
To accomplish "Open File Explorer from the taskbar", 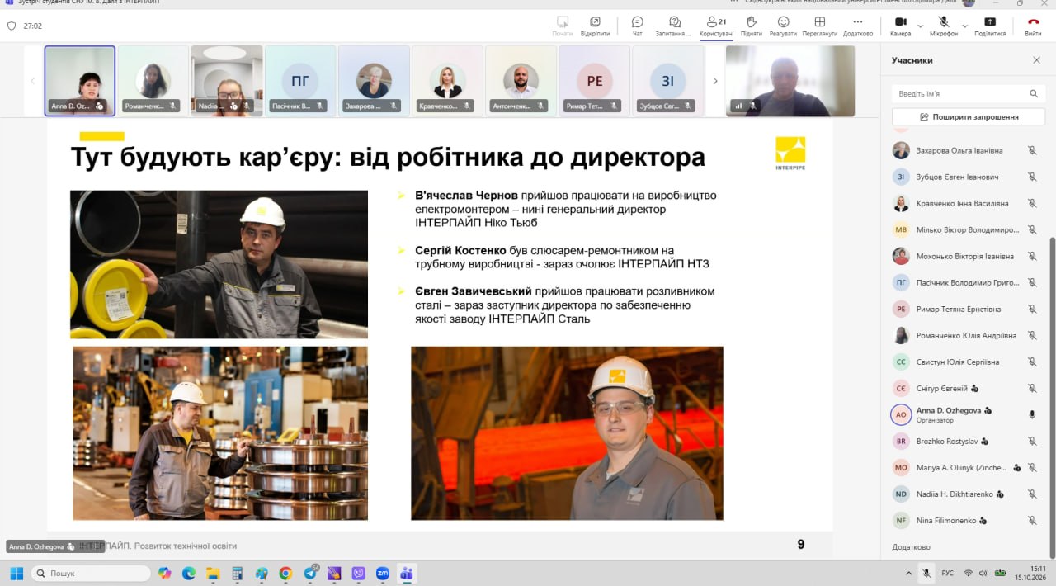I will (212, 573).
